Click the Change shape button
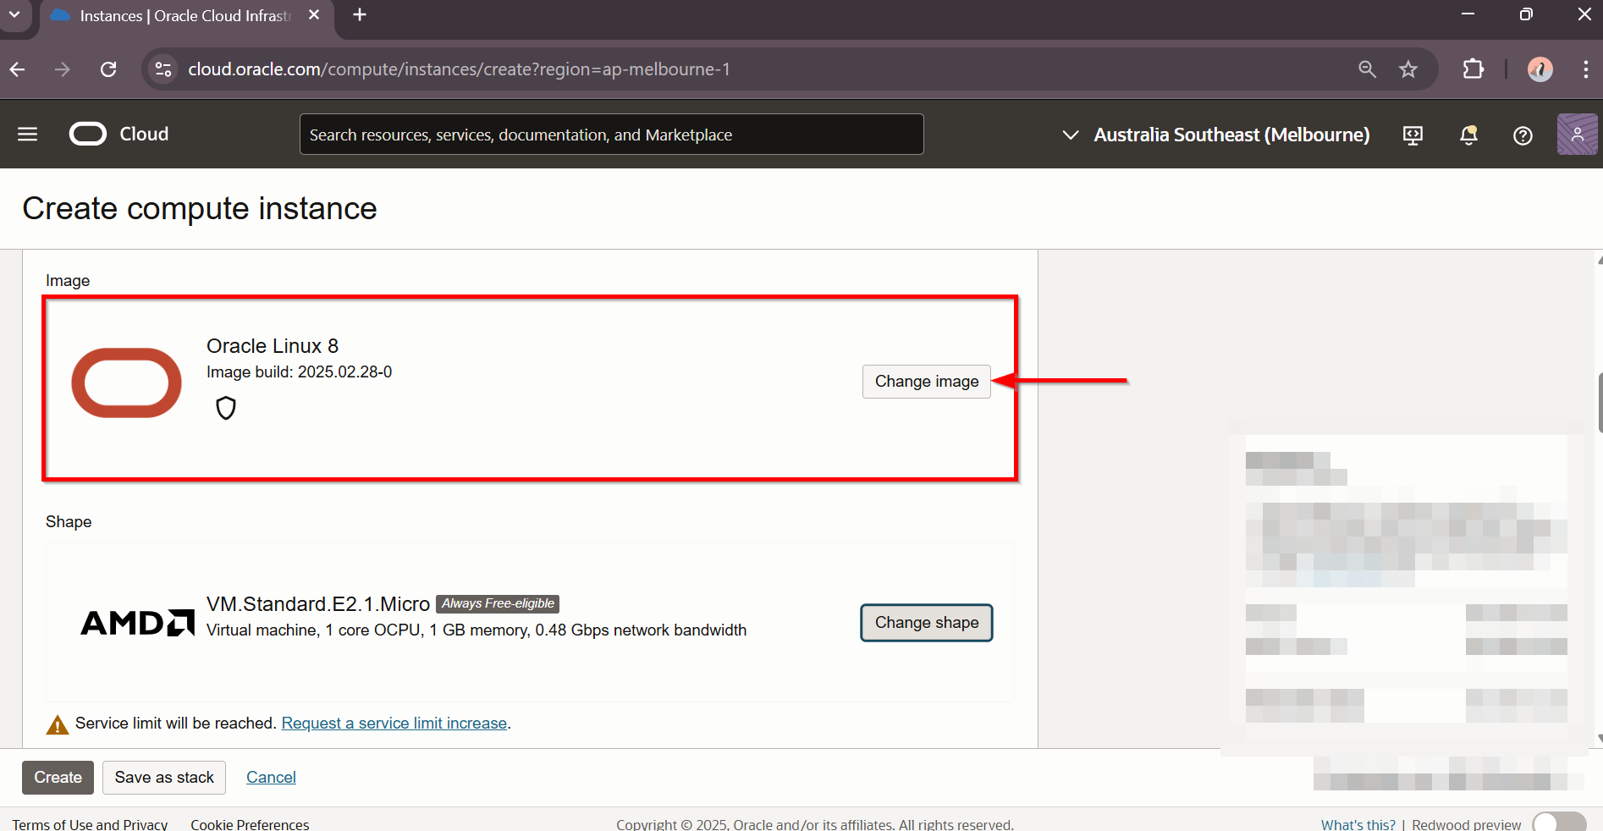Screen dimensions: 1603x831 pos(926,623)
